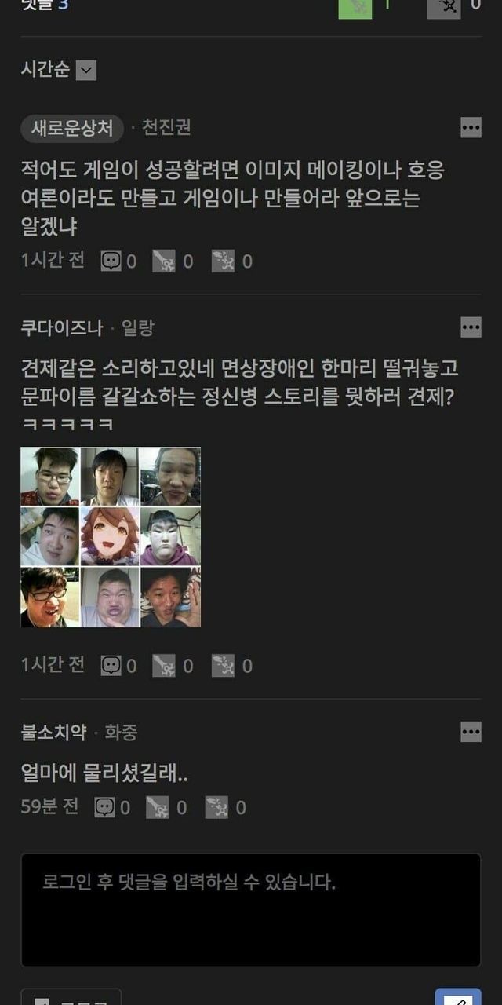
Task: Open the 시간순 sort order dropdown
Action: (x=86, y=70)
